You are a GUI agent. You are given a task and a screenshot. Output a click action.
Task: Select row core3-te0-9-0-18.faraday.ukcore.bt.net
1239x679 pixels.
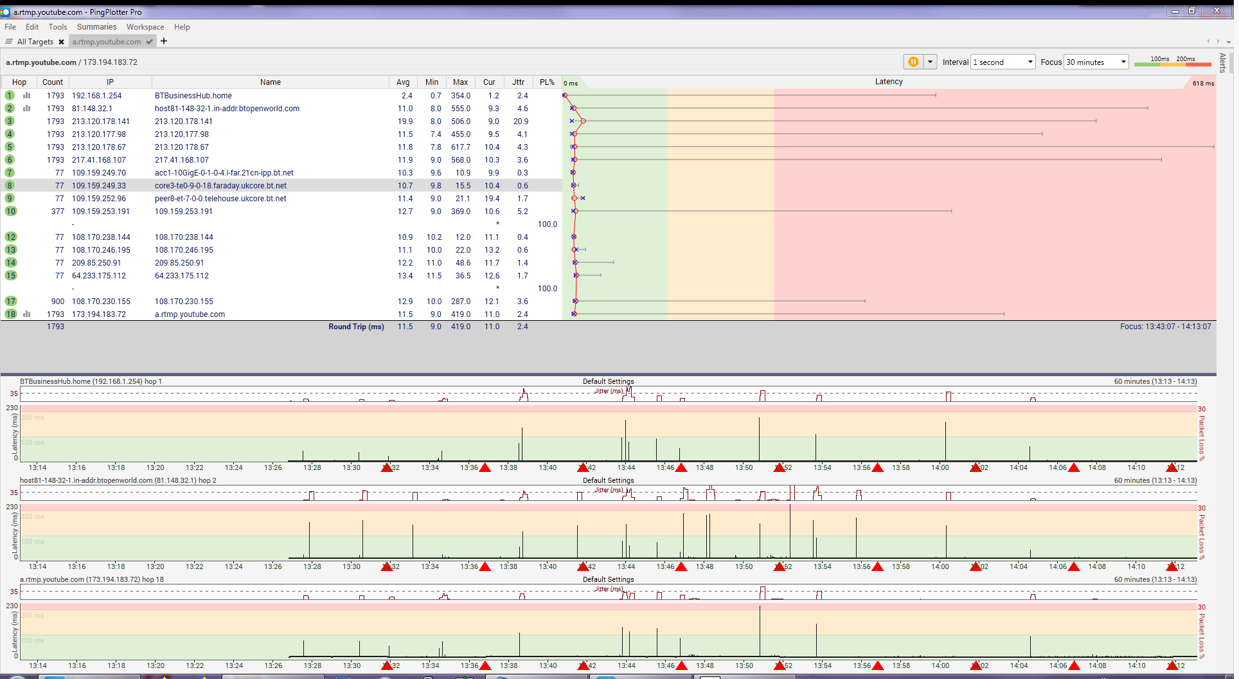(x=281, y=185)
